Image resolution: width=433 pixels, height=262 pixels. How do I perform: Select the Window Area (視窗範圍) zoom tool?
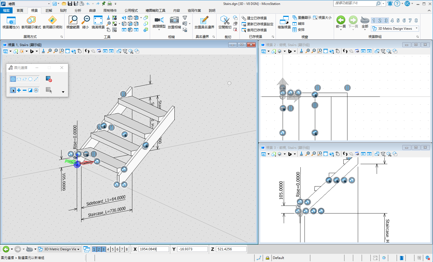(73, 22)
